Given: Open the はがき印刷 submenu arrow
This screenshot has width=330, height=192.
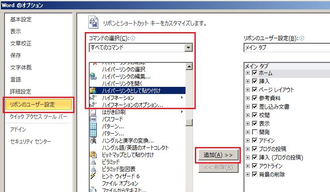Looking at the screenshot, I should pyautogui.click(x=182, y=112).
